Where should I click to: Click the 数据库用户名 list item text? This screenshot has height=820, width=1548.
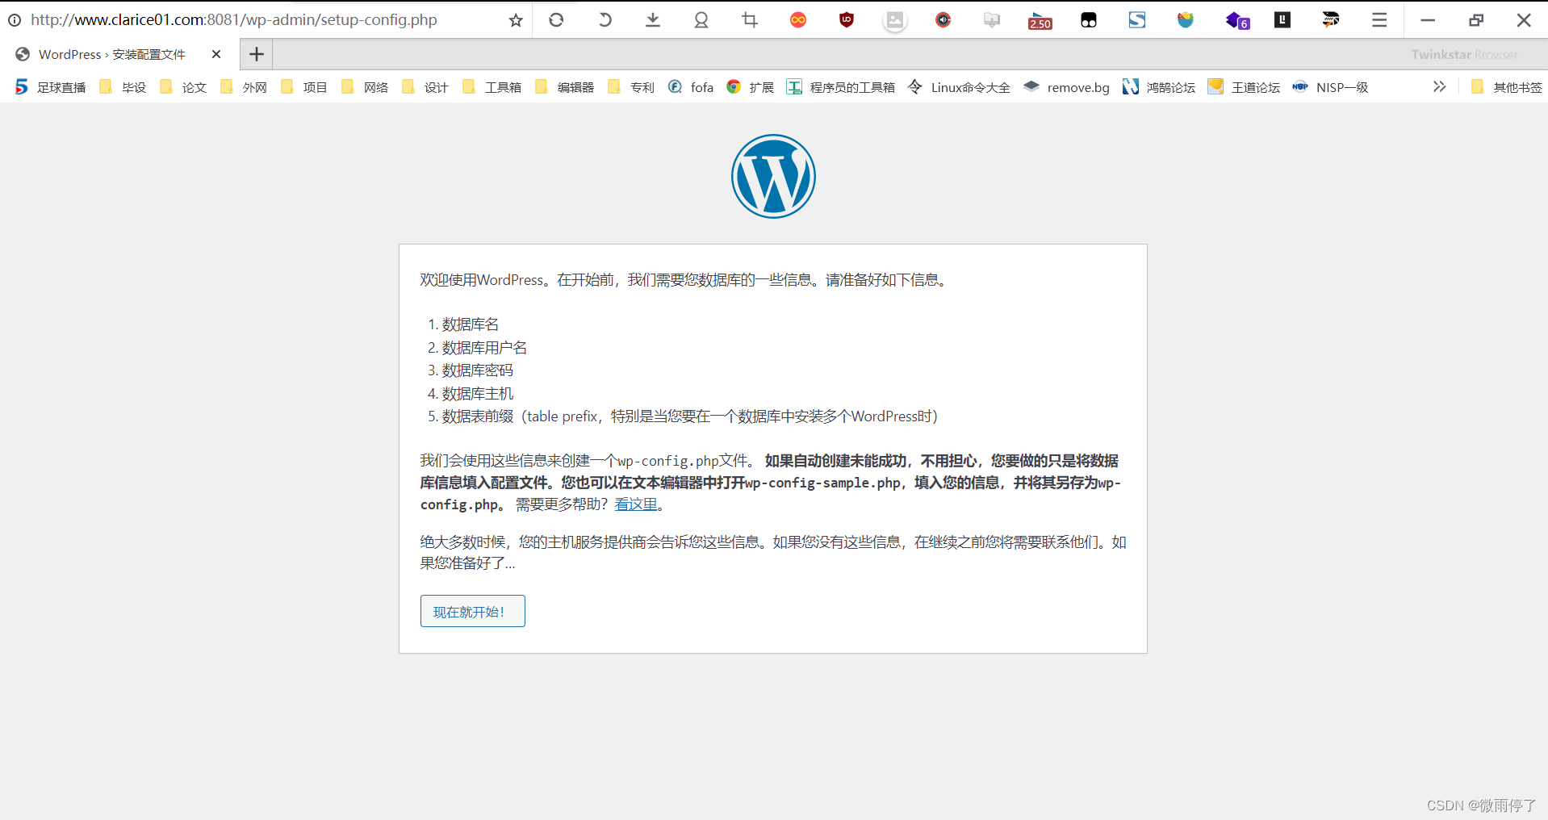(484, 348)
